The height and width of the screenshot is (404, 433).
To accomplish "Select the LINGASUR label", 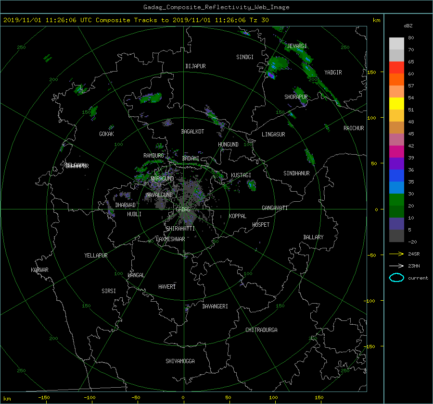I will 273,135.
